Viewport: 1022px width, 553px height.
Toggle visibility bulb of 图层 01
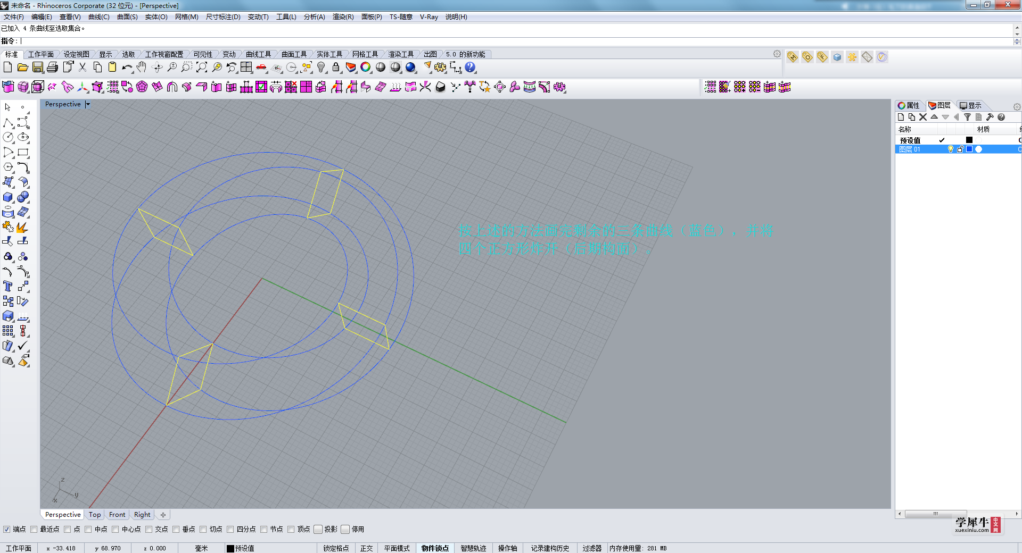pyautogui.click(x=951, y=149)
